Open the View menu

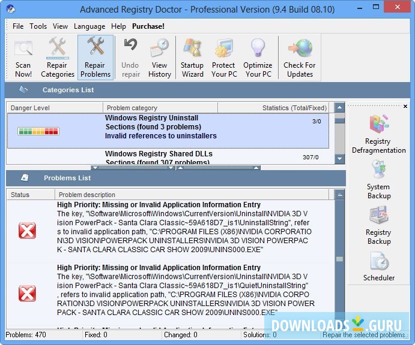(x=60, y=26)
